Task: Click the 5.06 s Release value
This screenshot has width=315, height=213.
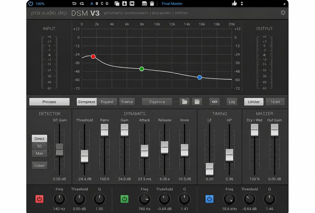Action: click(165, 179)
